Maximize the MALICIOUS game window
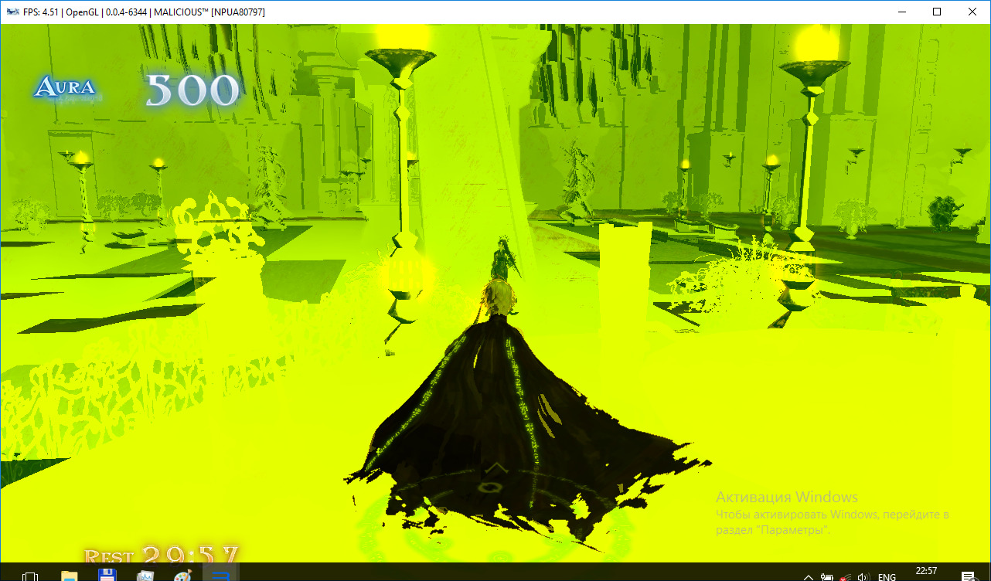 [x=937, y=12]
